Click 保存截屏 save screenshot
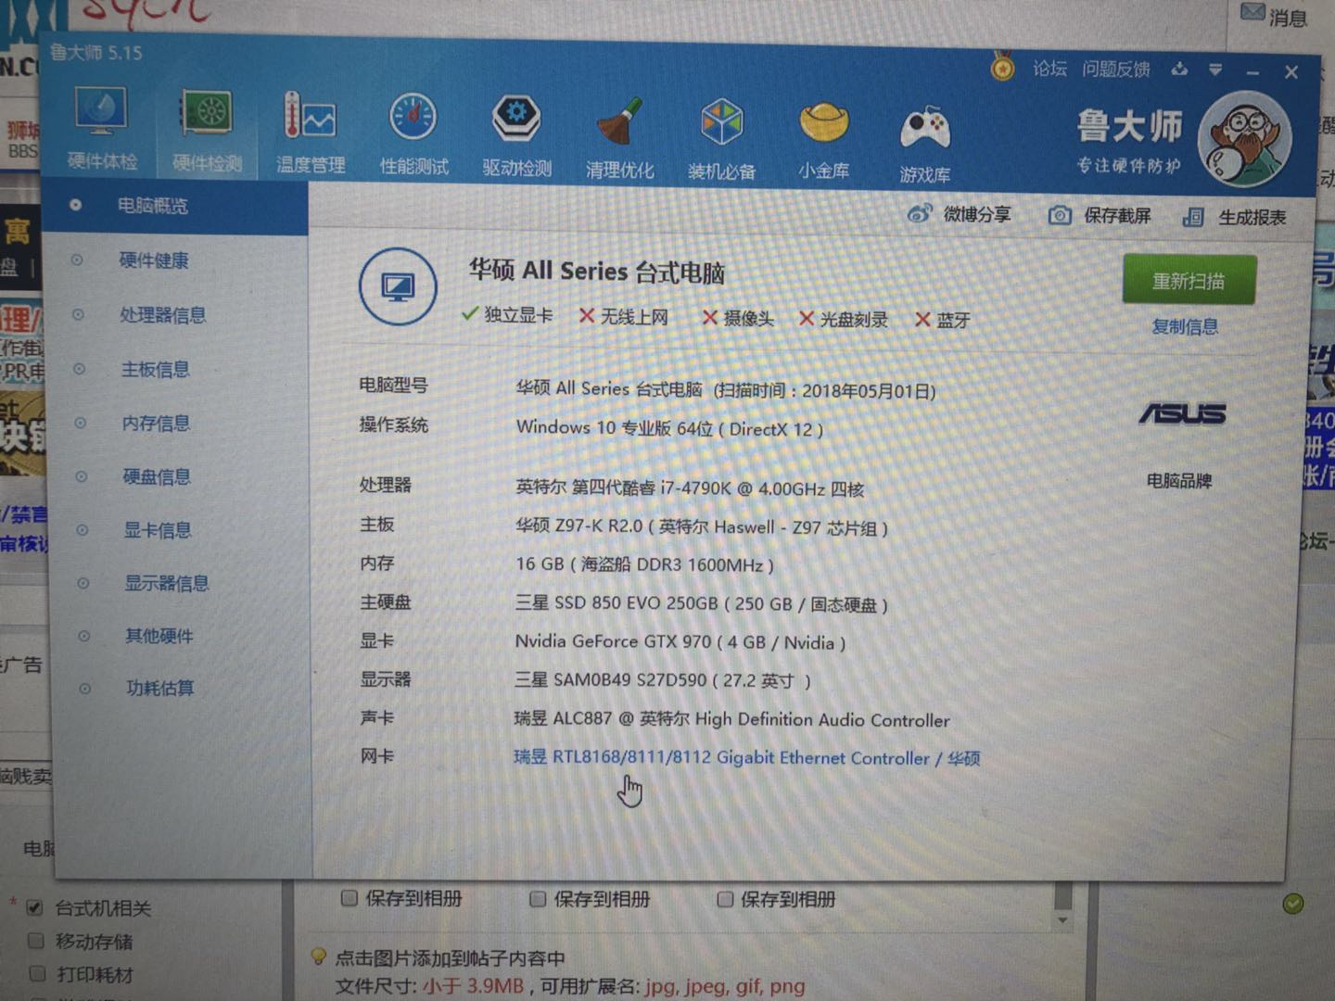 1100,216
